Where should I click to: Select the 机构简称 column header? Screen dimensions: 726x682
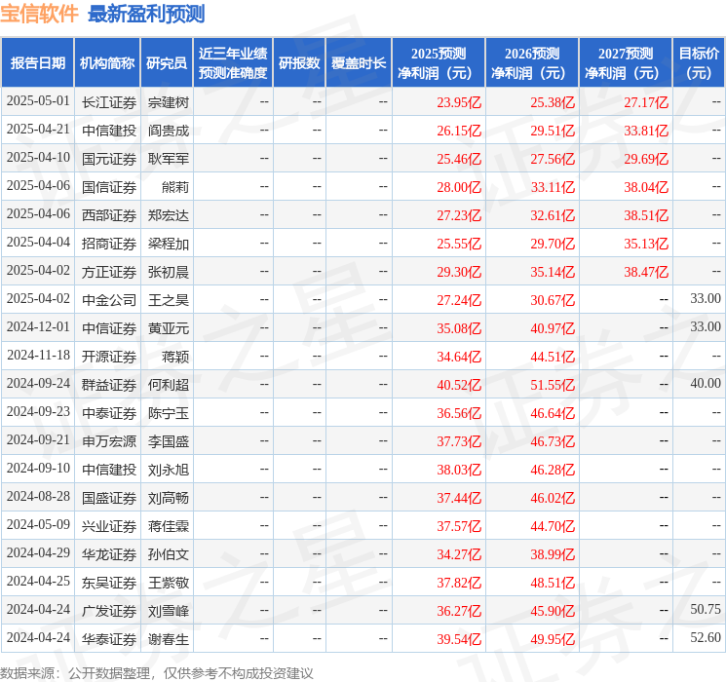pos(107,63)
